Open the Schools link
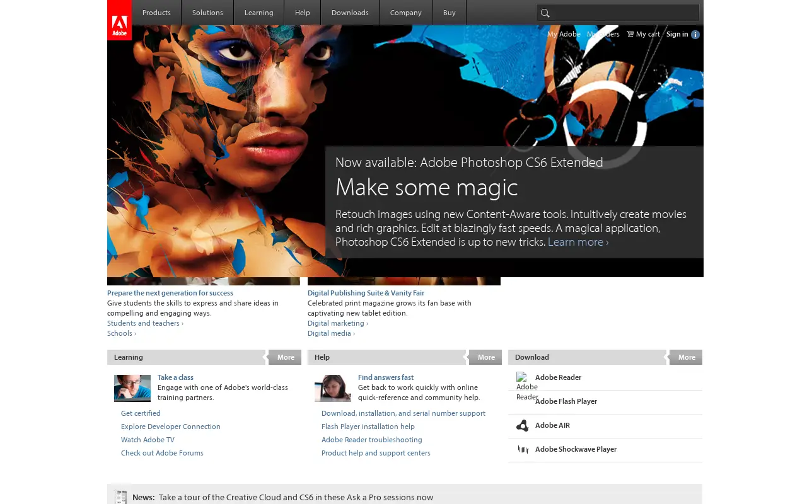Screen dimensions: 807x504 122,333
